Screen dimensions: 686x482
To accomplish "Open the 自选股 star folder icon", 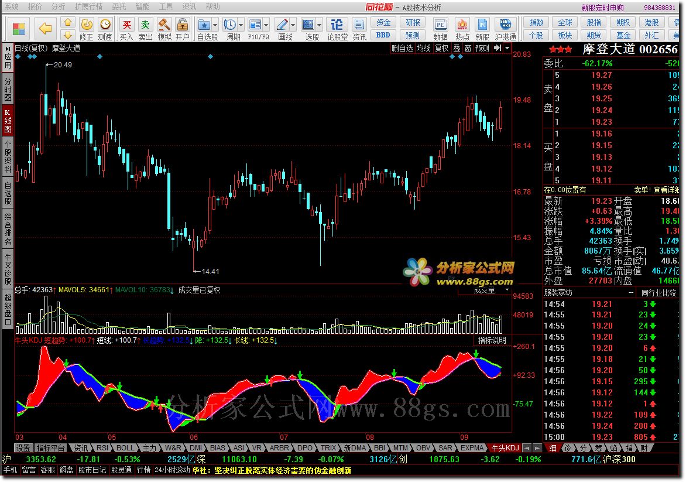I will point(204,25).
